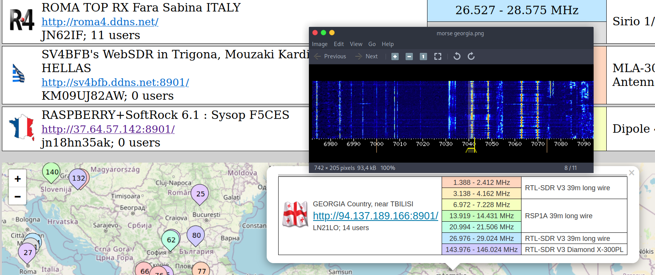Click the Georgia flag icon in popup
Viewport: 655px width, 275px height.
coord(295,214)
